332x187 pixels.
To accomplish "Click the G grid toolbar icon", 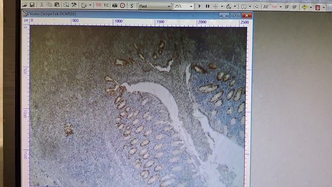I will (256, 7).
